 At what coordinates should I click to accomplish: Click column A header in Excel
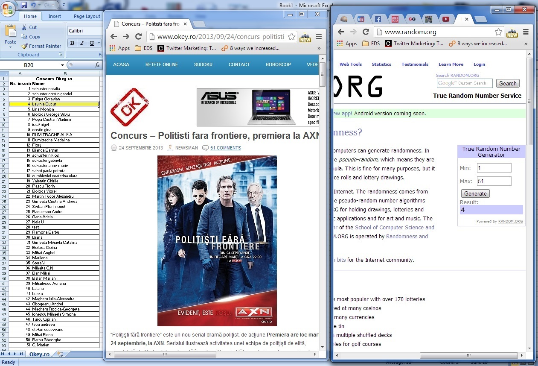pyautogui.click(x=20, y=74)
